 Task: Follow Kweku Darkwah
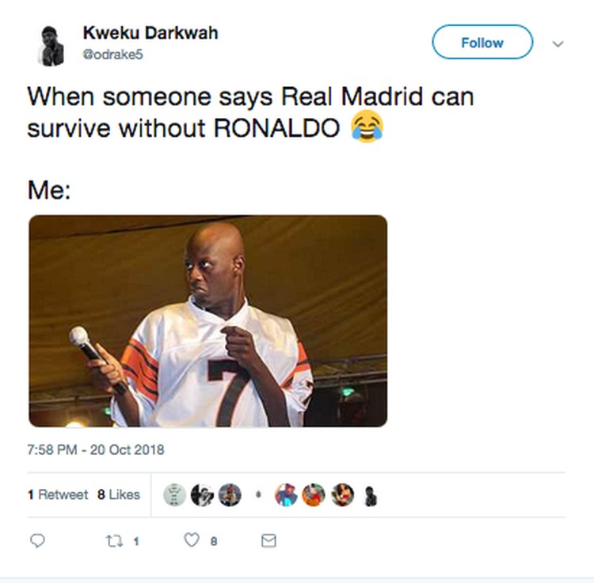pos(482,42)
